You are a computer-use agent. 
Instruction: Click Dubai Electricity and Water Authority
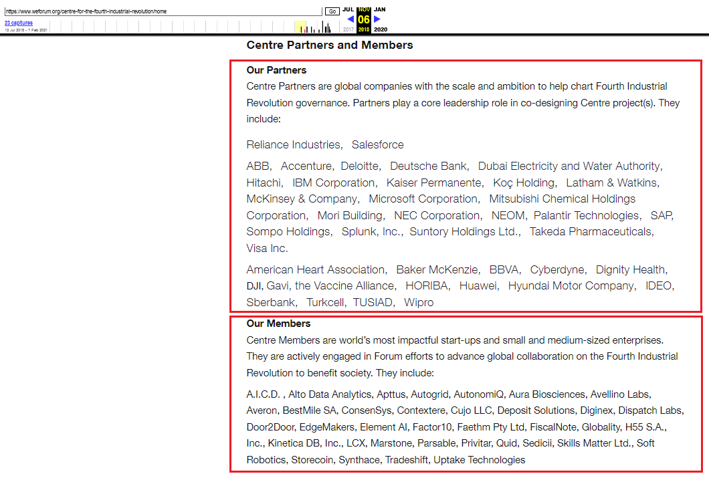point(569,166)
